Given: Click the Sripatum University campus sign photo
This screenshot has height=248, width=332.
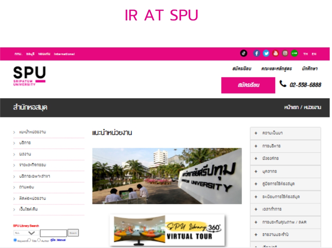Looking at the screenshot, I should tap(167, 176).
